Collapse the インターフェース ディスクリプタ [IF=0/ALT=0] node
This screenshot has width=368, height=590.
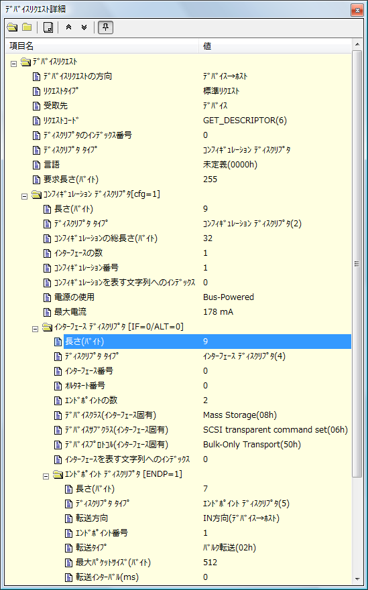tap(35, 329)
